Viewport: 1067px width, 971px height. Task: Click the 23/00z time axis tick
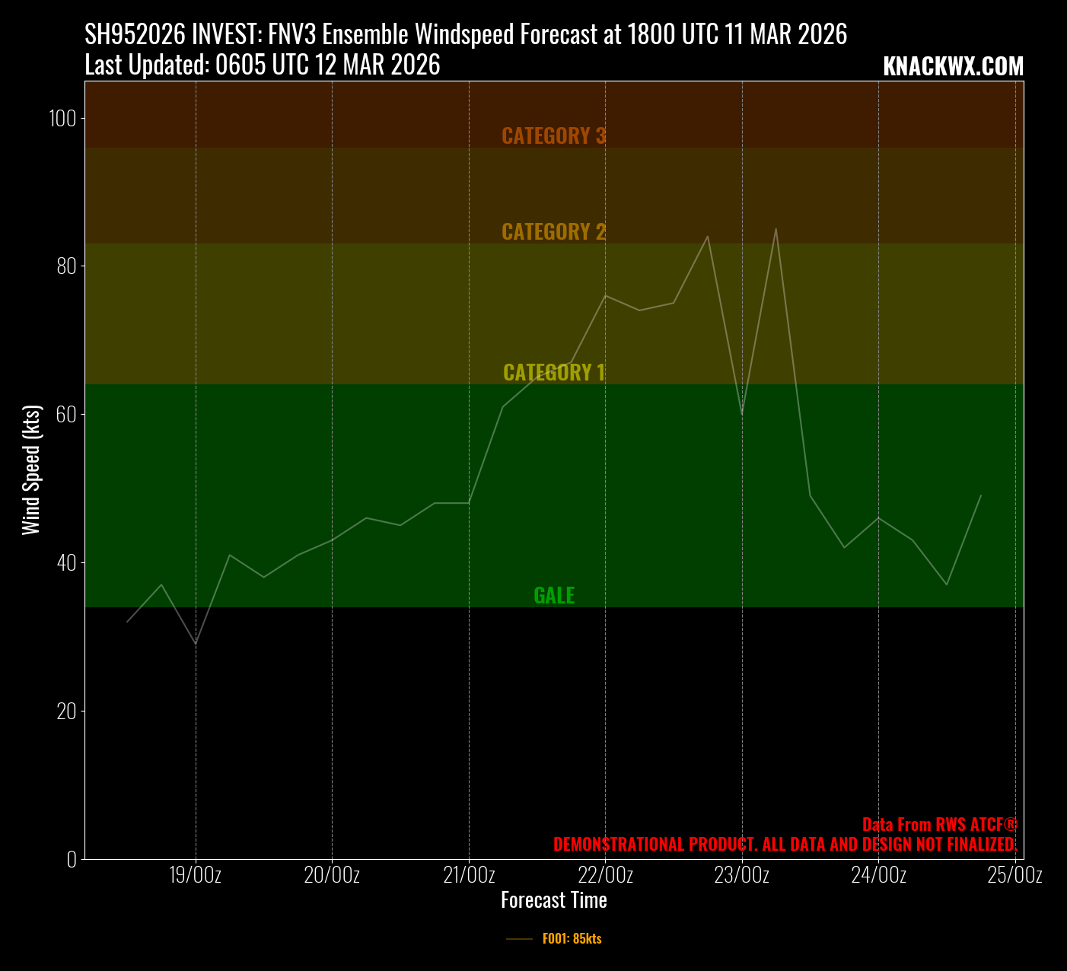click(x=742, y=875)
